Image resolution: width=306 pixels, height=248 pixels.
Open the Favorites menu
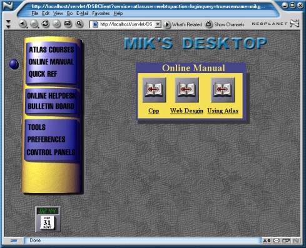101,13
